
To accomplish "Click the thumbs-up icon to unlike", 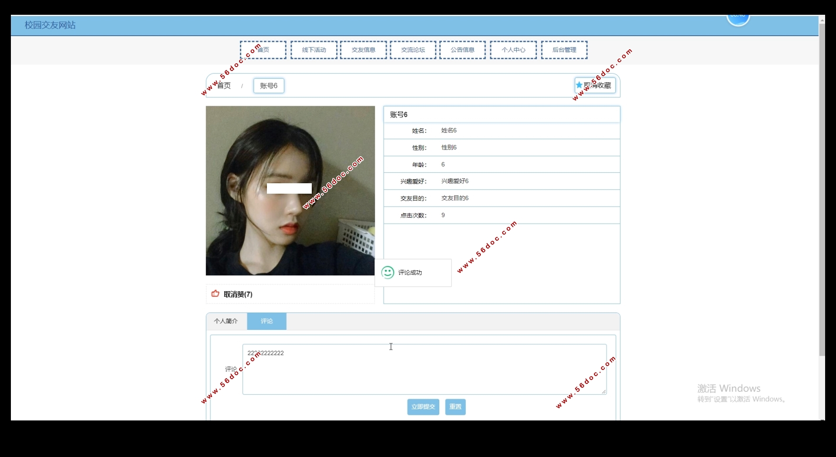I will point(215,294).
